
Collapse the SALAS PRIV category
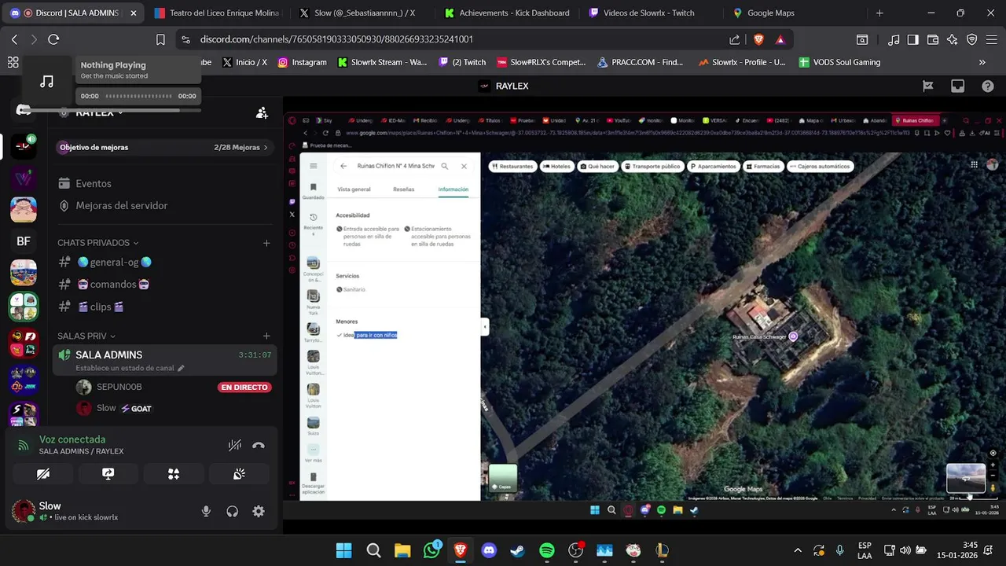click(x=86, y=336)
